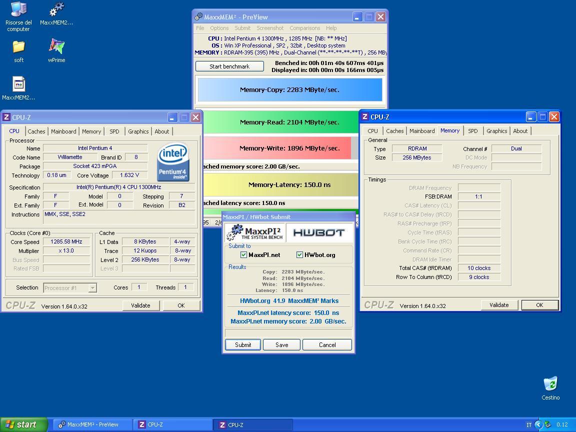Select the first CPU-Z taskbar button
Viewport: 576px width, 432px height.
(x=172, y=424)
